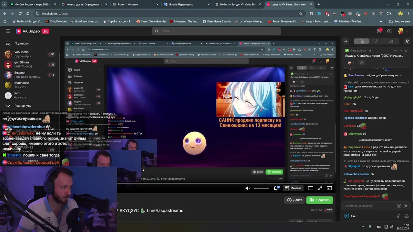Click the VK Video search field Поиск
This screenshot has height=232, width=413.
click(216, 31)
